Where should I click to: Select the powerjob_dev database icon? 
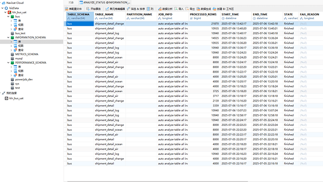(x=12, y=80)
